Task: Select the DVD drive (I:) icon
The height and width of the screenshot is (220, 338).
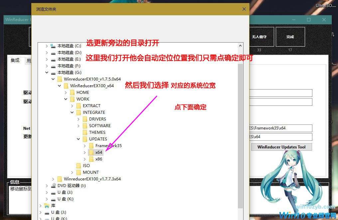Action: coord(53,186)
